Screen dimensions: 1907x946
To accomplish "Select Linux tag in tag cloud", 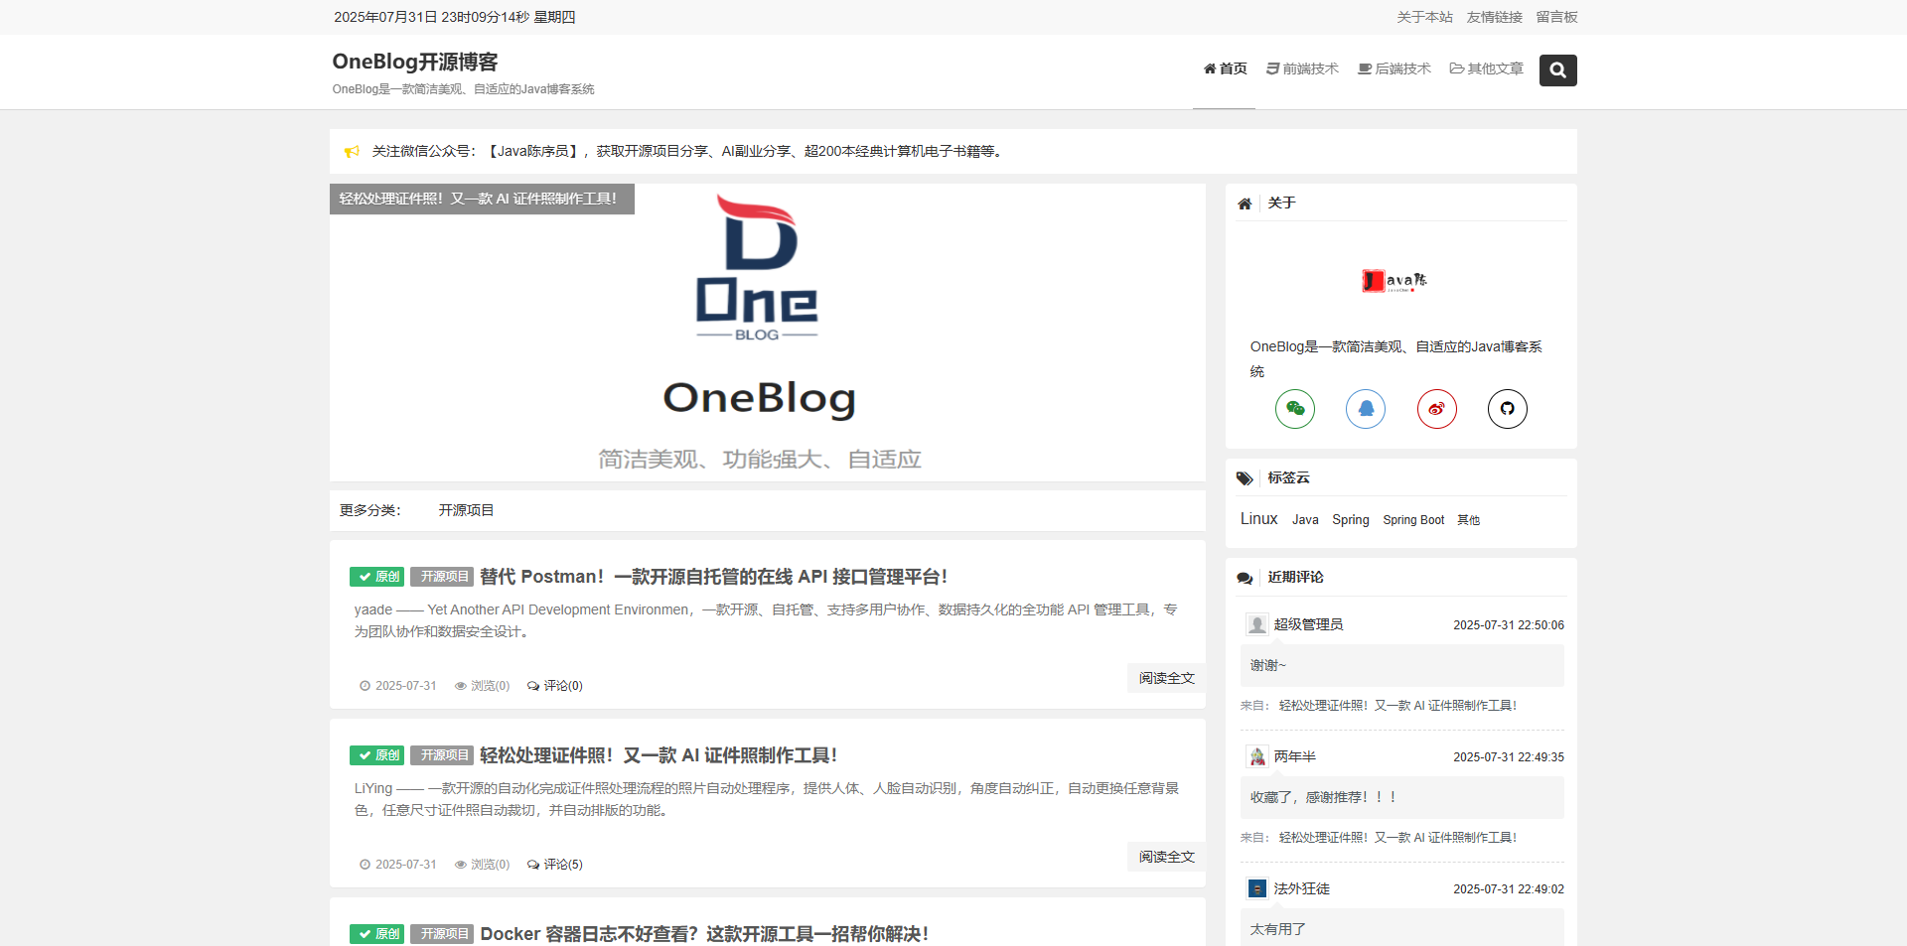I will point(1258,519).
